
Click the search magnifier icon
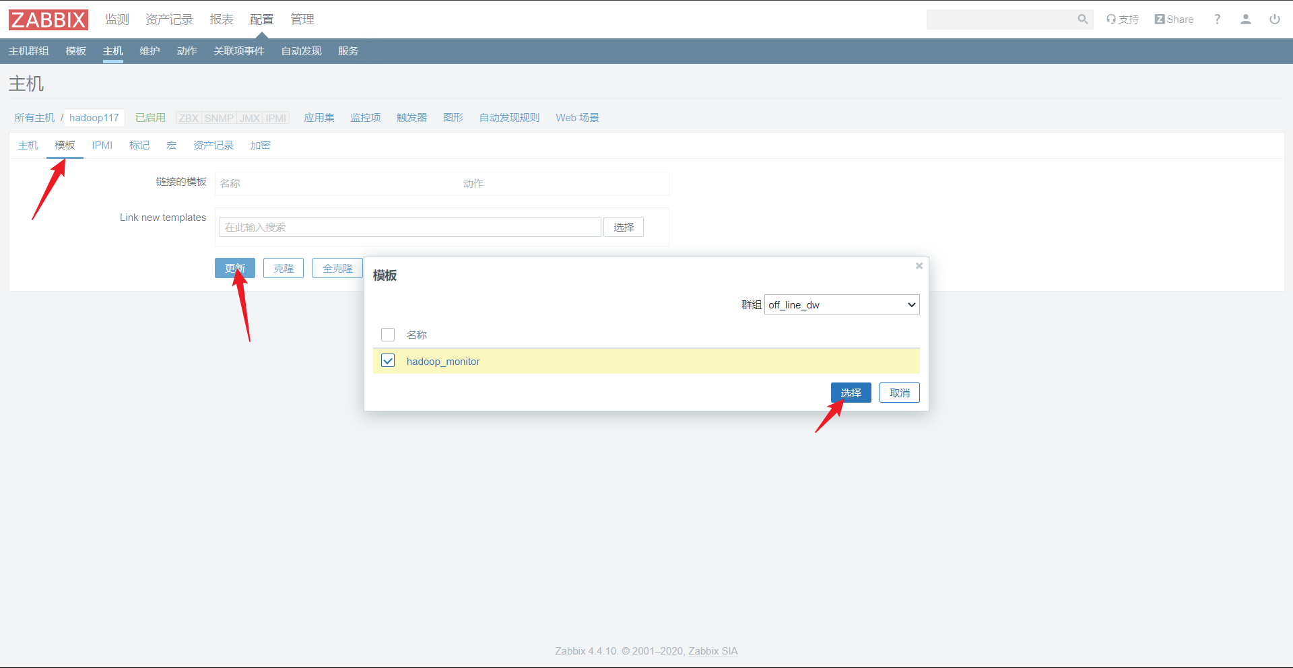pyautogui.click(x=1082, y=20)
